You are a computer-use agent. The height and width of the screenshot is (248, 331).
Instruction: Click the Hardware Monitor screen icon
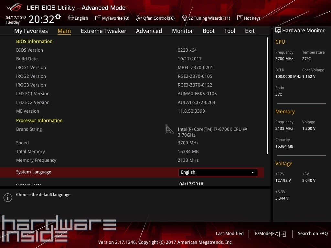coord(278,30)
